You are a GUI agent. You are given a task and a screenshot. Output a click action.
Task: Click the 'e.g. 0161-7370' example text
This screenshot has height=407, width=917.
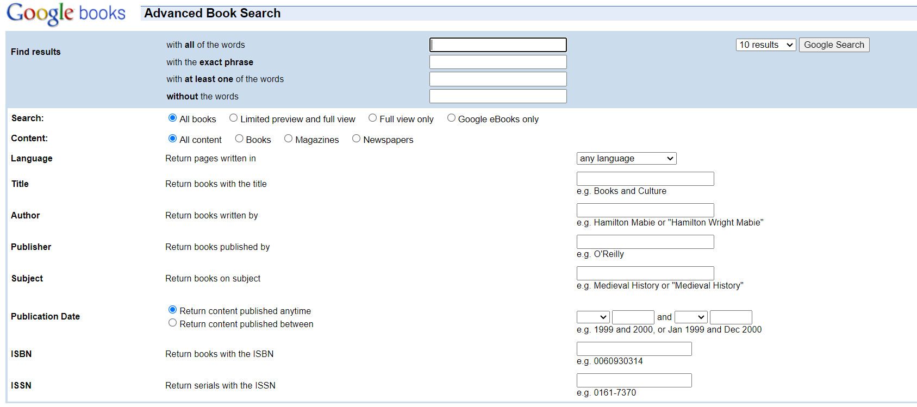[606, 392]
